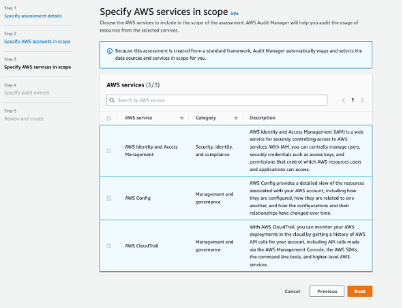Screen dimensions: 403x308
Task: Click the AWS CloudTrail service name
Action: [x=142, y=246]
